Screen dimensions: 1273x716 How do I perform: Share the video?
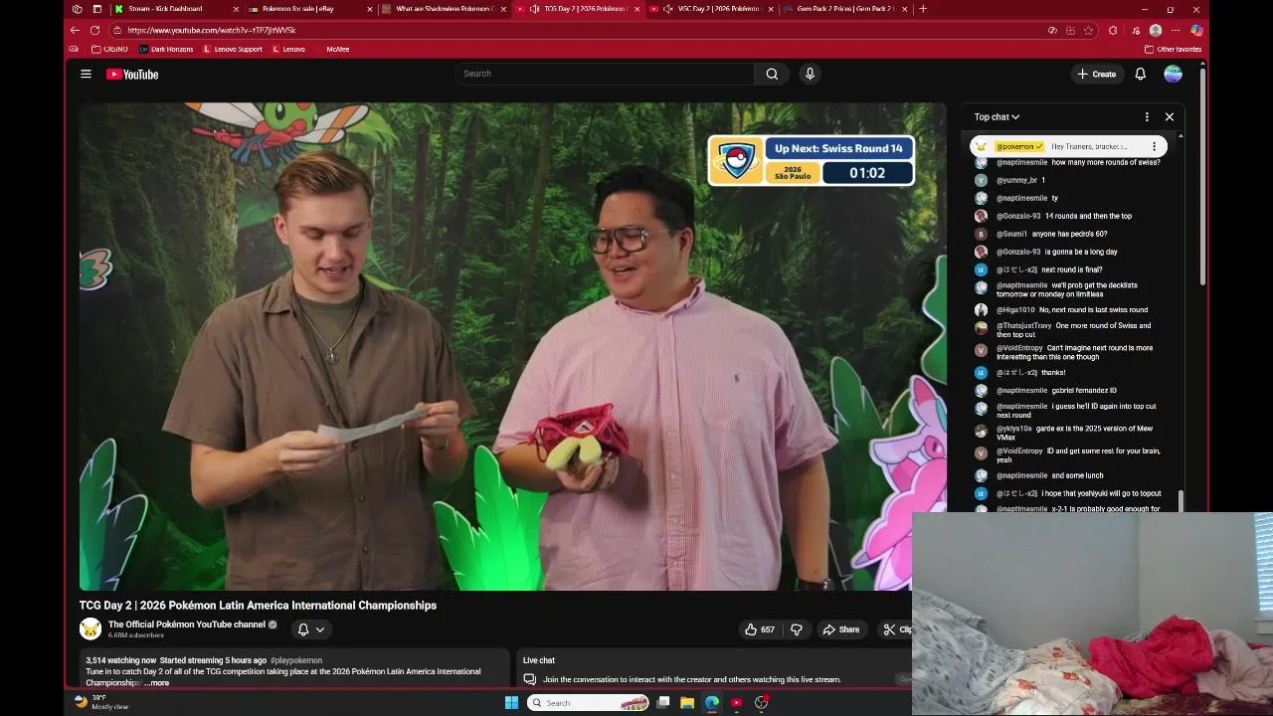(840, 629)
